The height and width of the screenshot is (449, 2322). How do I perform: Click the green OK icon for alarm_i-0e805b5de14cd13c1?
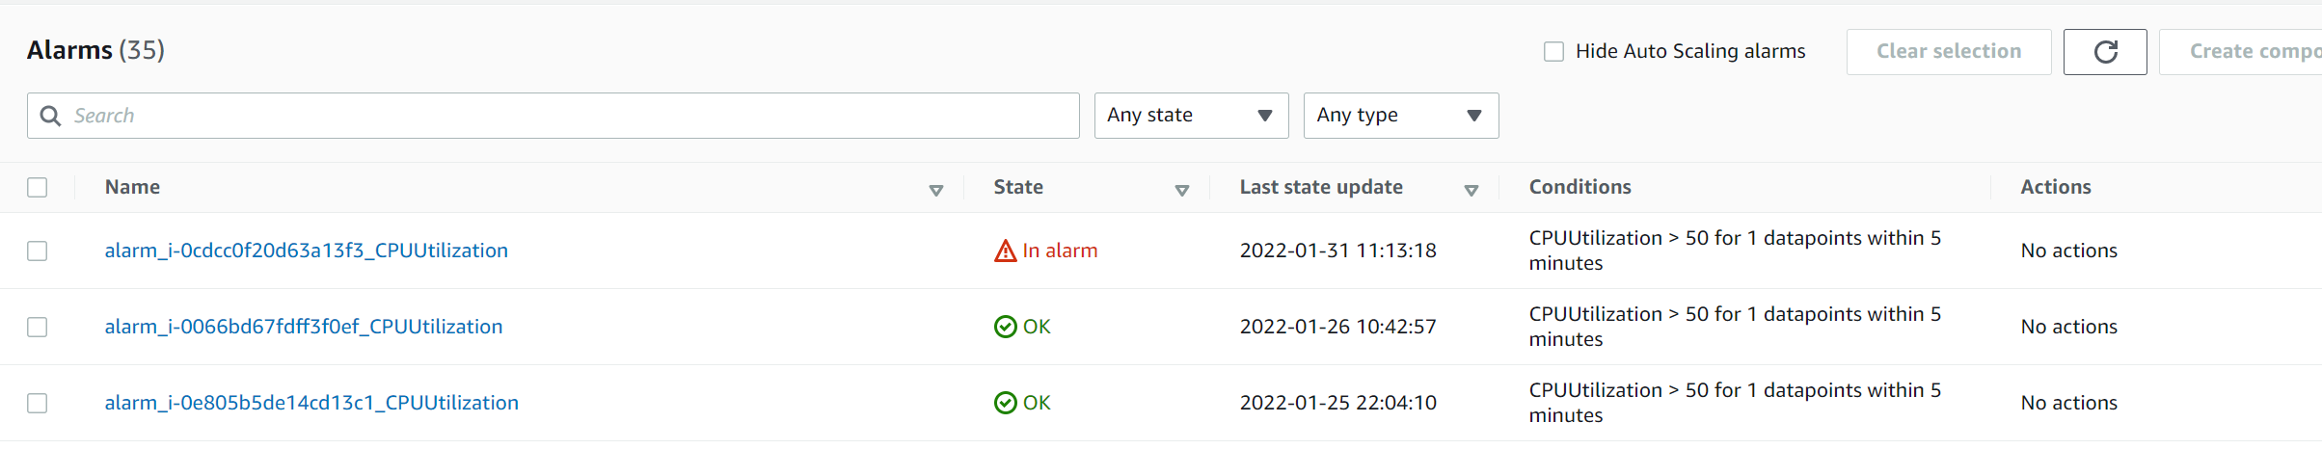pos(1005,403)
